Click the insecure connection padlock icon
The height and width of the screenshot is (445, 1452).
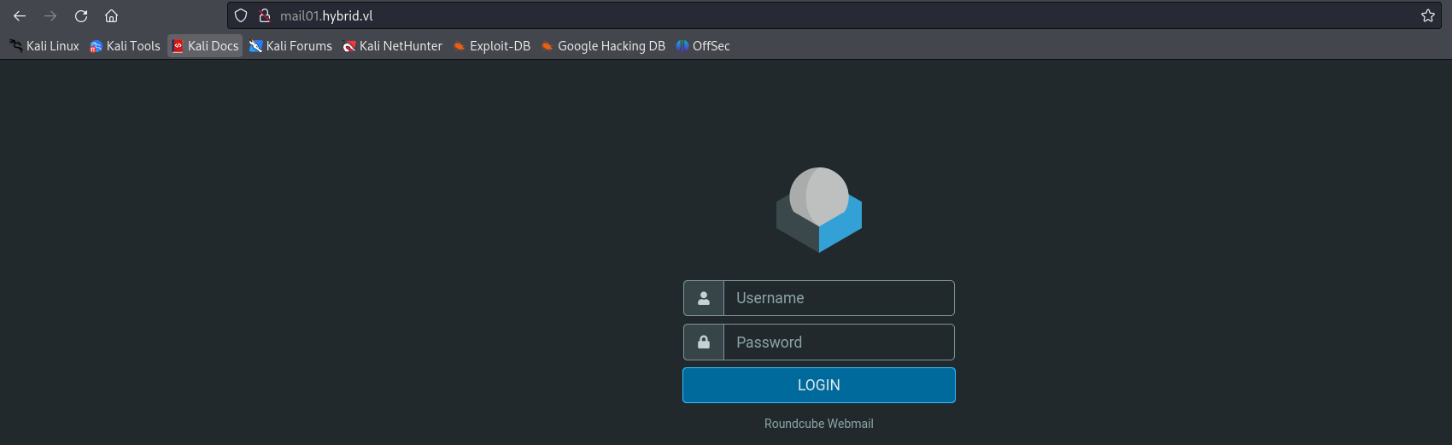265,15
